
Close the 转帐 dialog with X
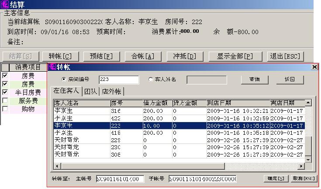click(314, 67)
